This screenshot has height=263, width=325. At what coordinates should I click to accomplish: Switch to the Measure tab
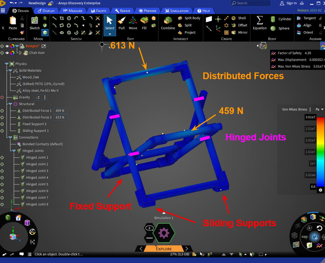tap(73, 11)
